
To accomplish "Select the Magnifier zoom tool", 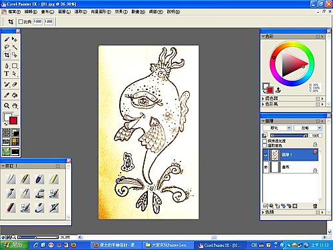I will (x=7, y=106).
